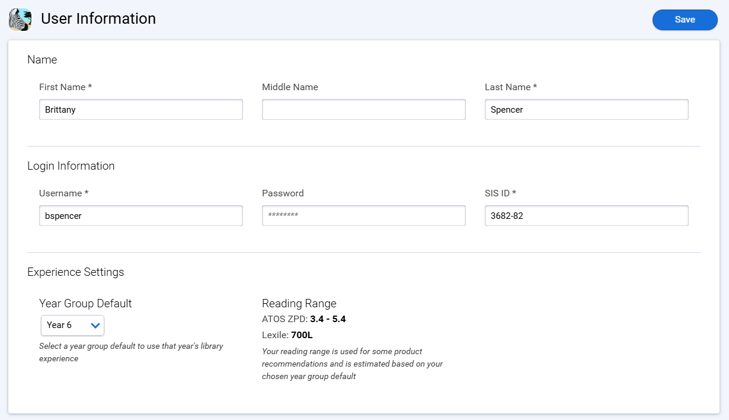Click the Save button
Image resolution: width=729 pixels, height=420 pixels.
point(685,20)
